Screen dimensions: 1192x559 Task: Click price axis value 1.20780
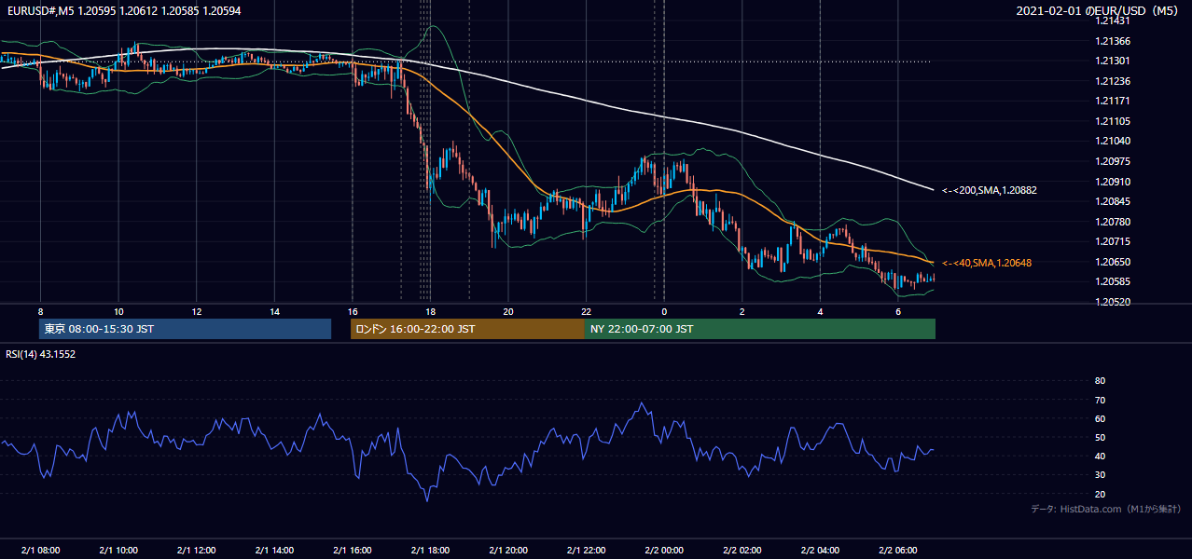(x=1113, y=222)
